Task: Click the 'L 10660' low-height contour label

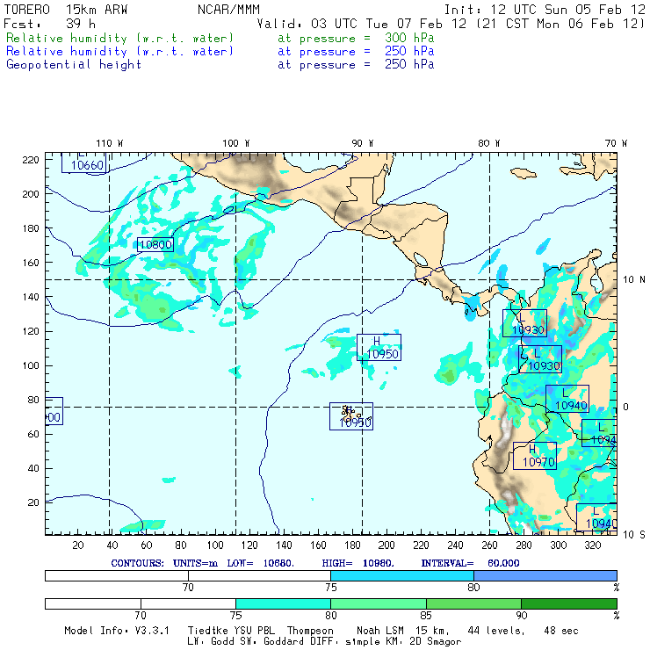Action: pos(84,162)
